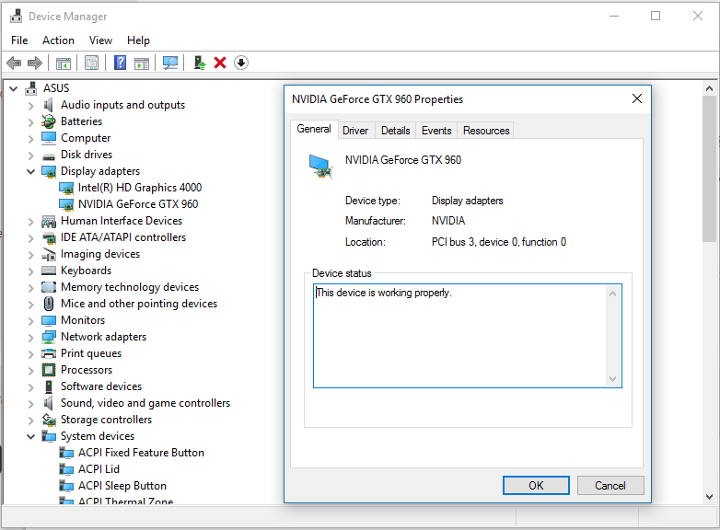Screen dimensions: 720x530
Task: Click the red X Uninstall device icon
Action: click(220, 63)
